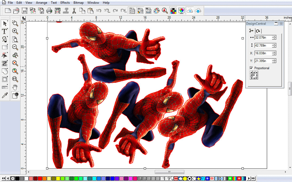This screenshot has width=292, height=182.
Task: Adjust the height spinner arrows
Action: click(x=274, y=45)
